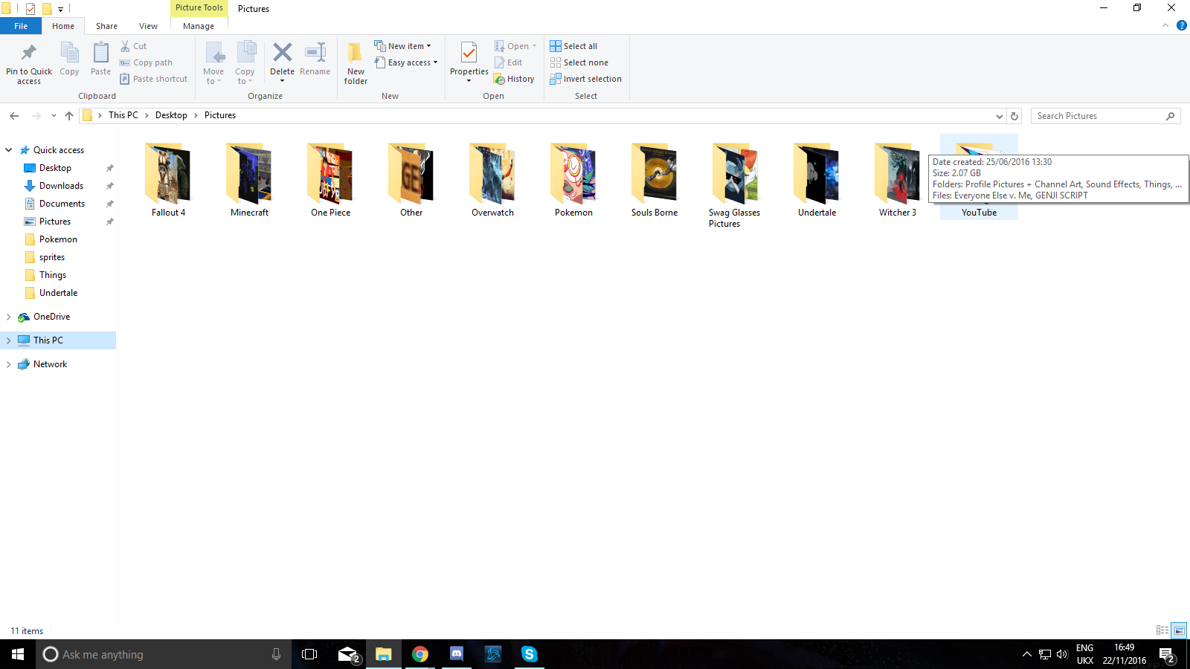Screen dimensions: 1190x669
Task: Expand the OneDrive tree node
Action: 9,317
